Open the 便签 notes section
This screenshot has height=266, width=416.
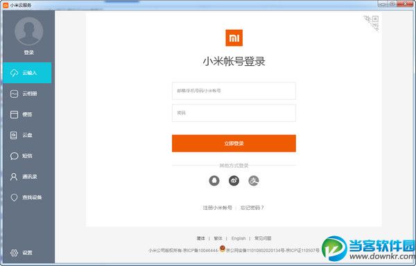tap(27, 114)
